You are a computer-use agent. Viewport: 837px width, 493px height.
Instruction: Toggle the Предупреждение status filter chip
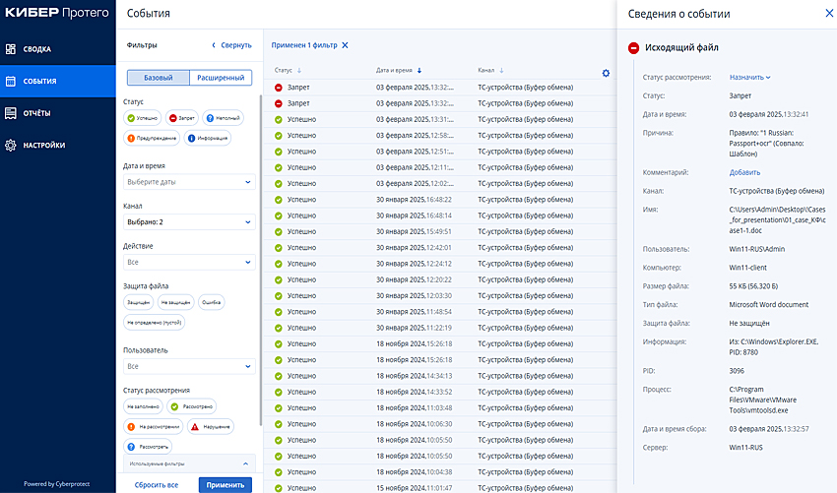point(152,138)
